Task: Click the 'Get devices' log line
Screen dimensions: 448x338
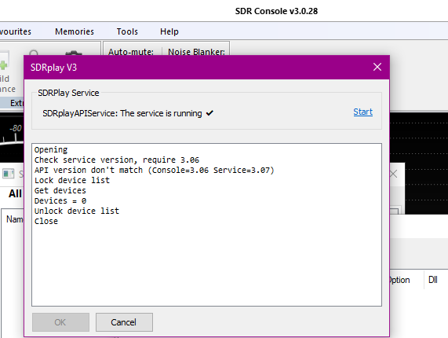Action: [60, 190]
